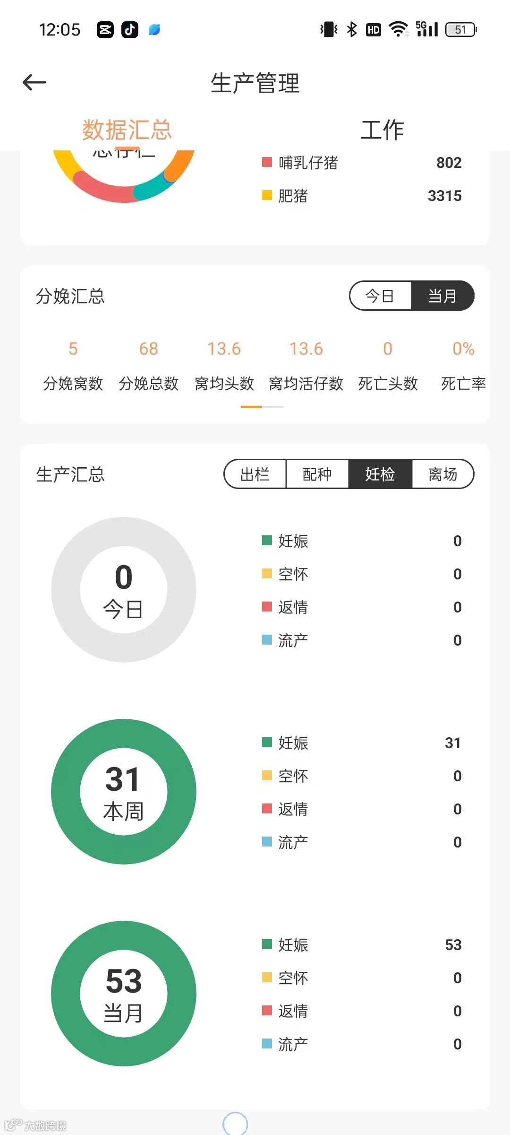Tap the battery indicator icon
Image resolution: width=510 pixels, height=1135 pixels.
[x=461, y=30]
